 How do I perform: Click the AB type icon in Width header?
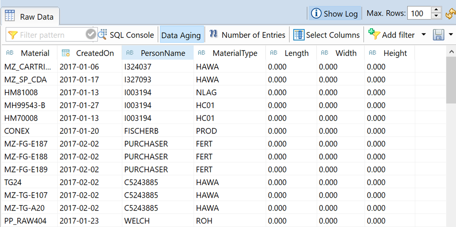click(324, 53)
